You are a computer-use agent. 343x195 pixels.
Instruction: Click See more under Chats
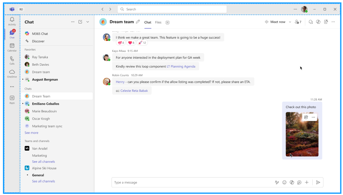tap(31, 133)
